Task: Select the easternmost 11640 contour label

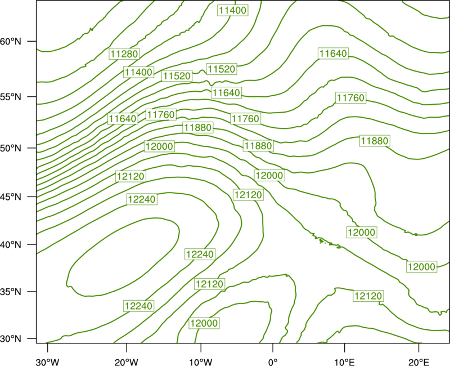Action: (333, 53)
